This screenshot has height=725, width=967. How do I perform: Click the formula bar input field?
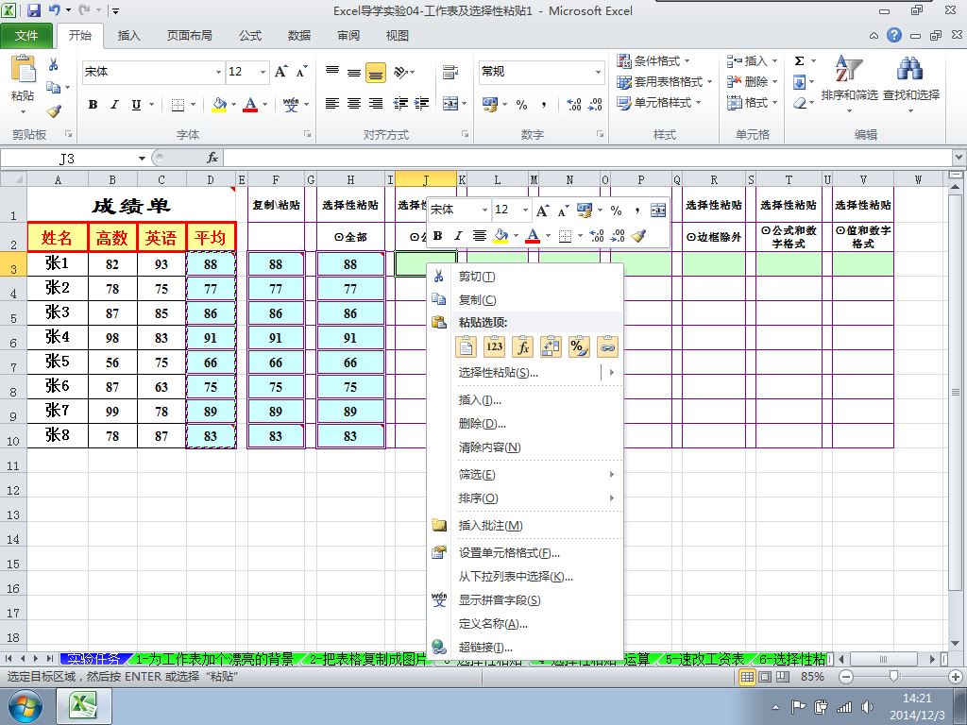tap(587, 159)
